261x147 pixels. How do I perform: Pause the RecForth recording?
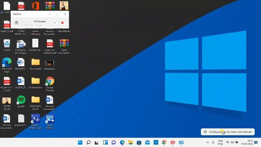click(x=55, y=23)
